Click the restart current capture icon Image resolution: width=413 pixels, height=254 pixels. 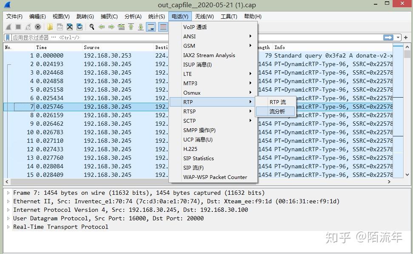(x=28, y=27)
